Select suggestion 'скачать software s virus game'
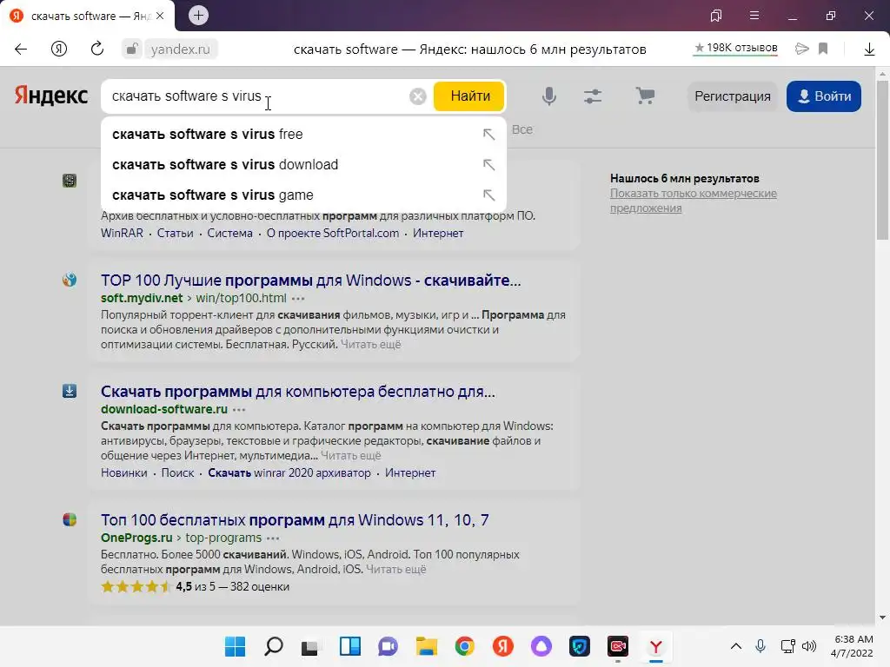Image resolution: width=890 pixels, height=667 pixels. (303, 195)
